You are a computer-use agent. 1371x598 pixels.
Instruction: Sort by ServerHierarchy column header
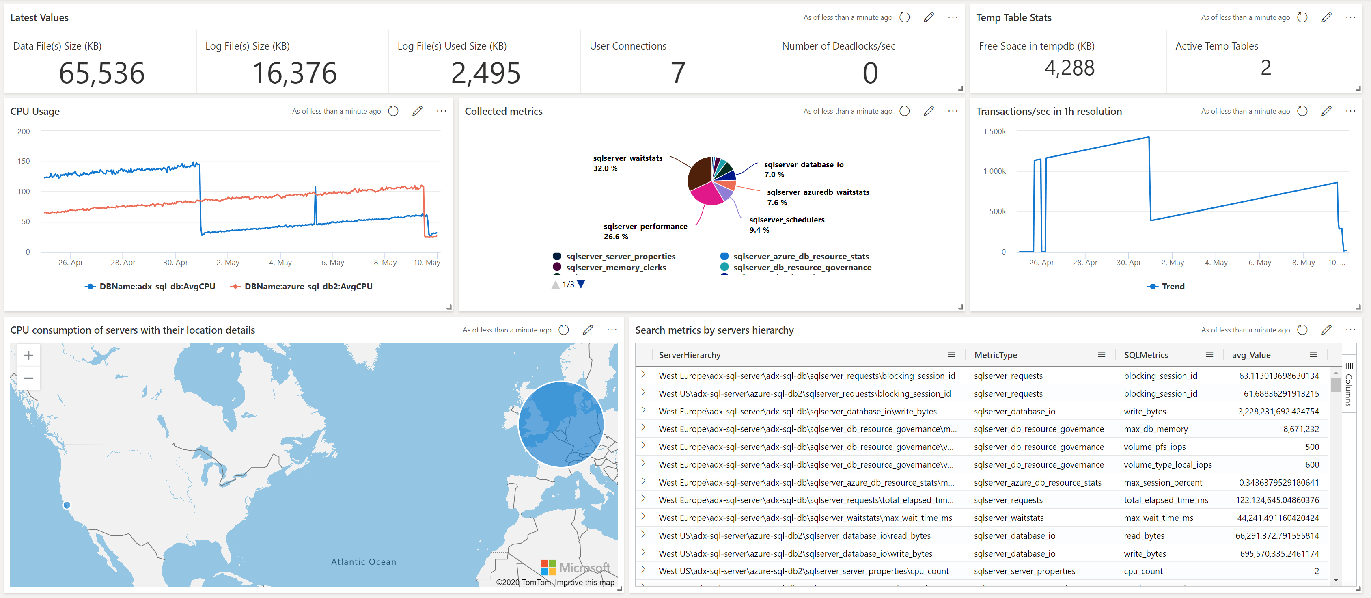[690, 355]
